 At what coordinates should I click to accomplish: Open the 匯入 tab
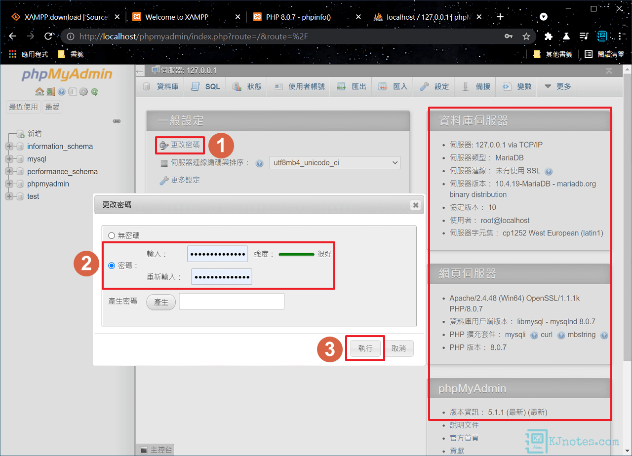pos(393,86)
